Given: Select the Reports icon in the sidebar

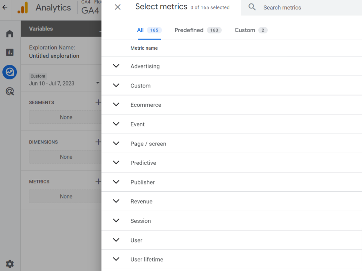Looking at the screenshot, I should 9,52.
